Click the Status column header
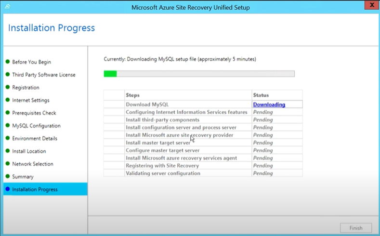 (277, 95)
